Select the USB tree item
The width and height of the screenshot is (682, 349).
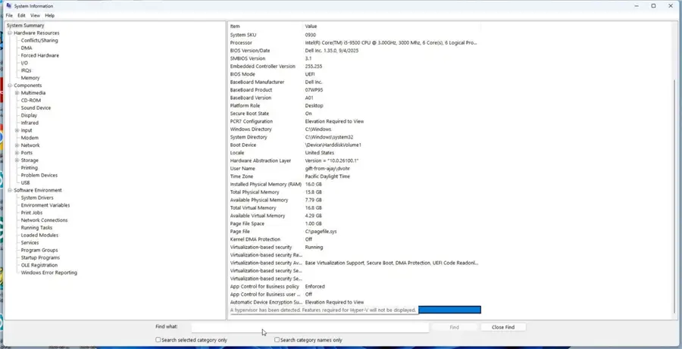25,183
